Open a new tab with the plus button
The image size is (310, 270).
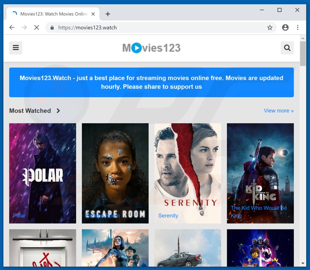(x=108, y=14)
